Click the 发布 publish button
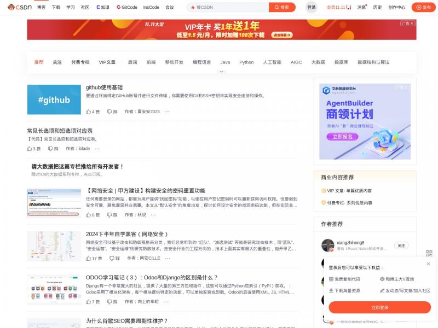Image resolution: width=438 pixels, height=328 pixels. pyautogui.click(x=423, y=7)
